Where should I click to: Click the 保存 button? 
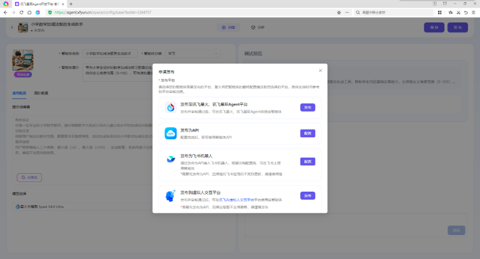pyautogui.click(x=434, y=27)
